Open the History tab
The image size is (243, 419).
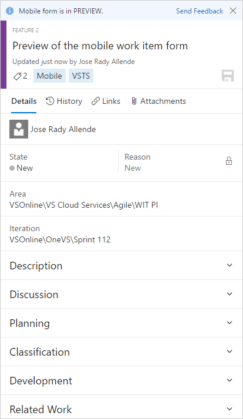pos(64,102)
